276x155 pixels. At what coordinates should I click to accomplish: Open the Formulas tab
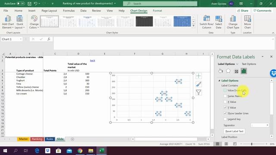69,10
